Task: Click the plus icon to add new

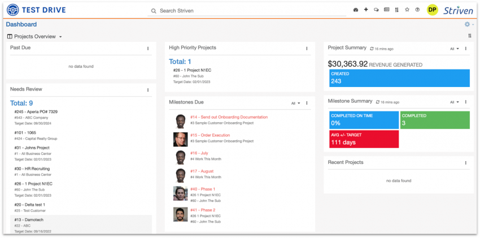Action: pyautogui.click(x=366, y=10)
